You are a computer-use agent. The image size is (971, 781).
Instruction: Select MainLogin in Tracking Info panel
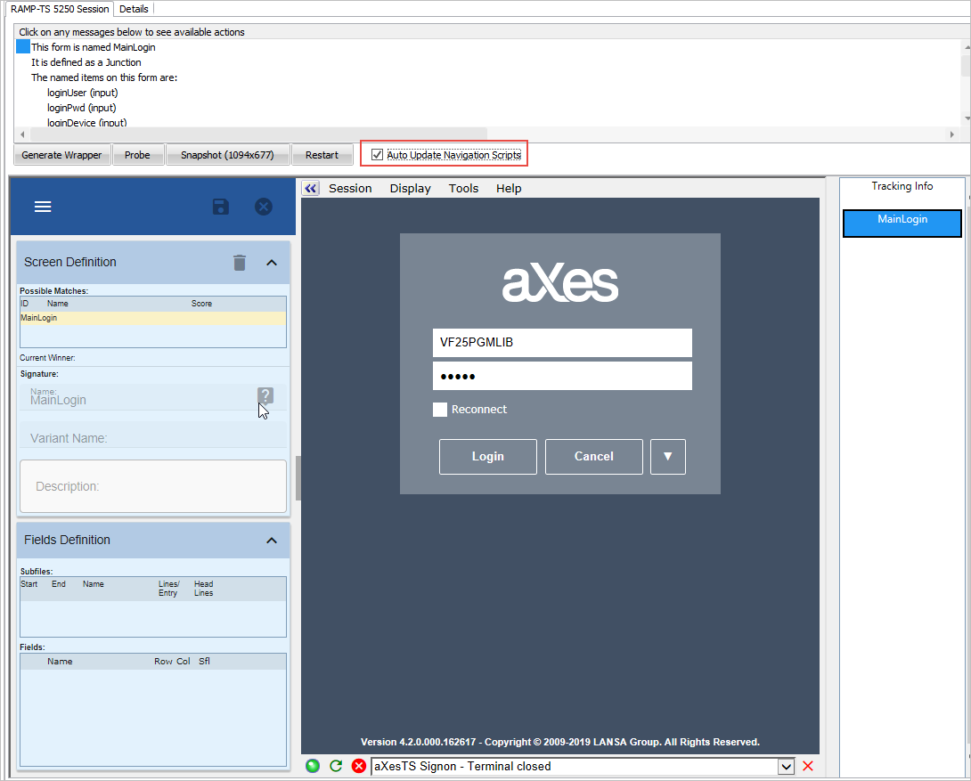[x=902, y=223]
